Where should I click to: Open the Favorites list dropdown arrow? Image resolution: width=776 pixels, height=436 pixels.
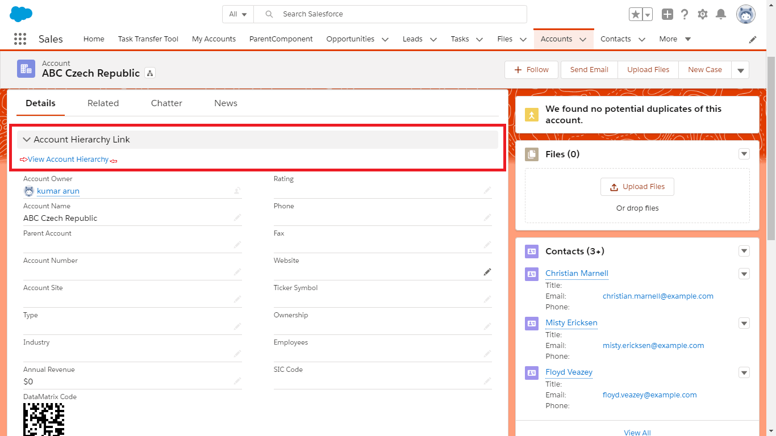click(x=647, y=14)
